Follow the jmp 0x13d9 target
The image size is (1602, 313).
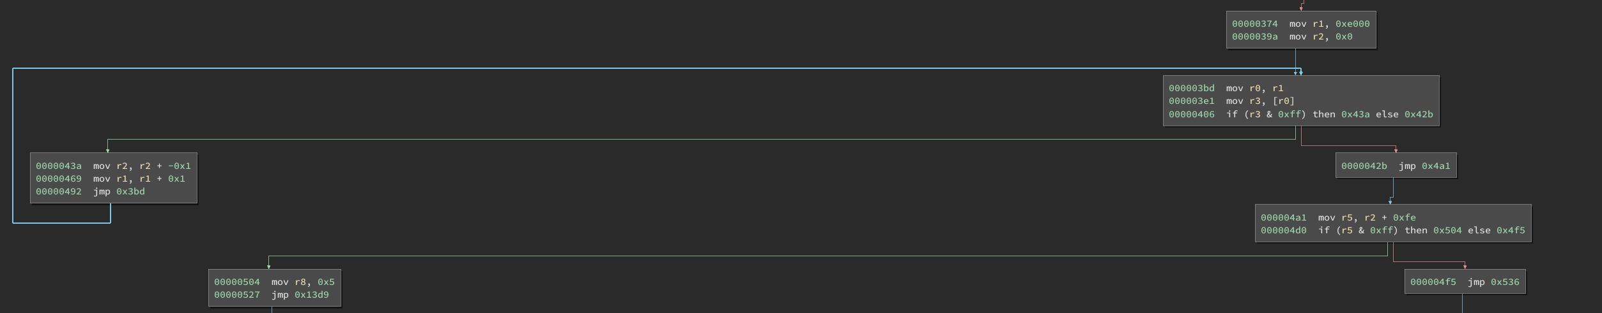point(311,295)
